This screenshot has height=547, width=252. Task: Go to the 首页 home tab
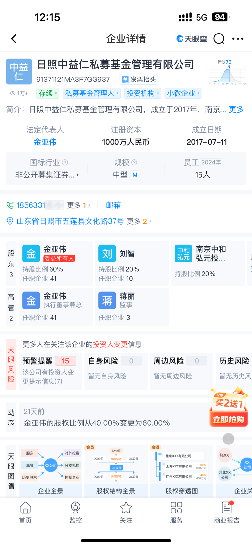(25, 512)
